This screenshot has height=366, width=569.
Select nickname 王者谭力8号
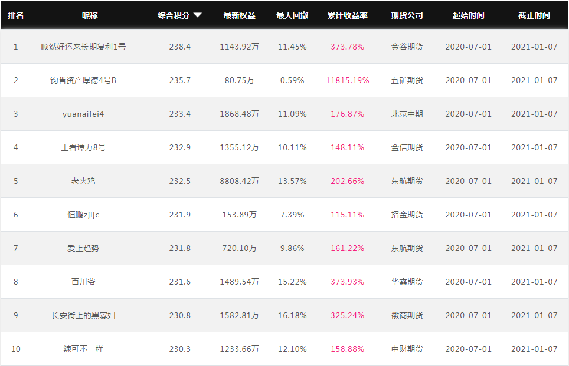(83, 147)
